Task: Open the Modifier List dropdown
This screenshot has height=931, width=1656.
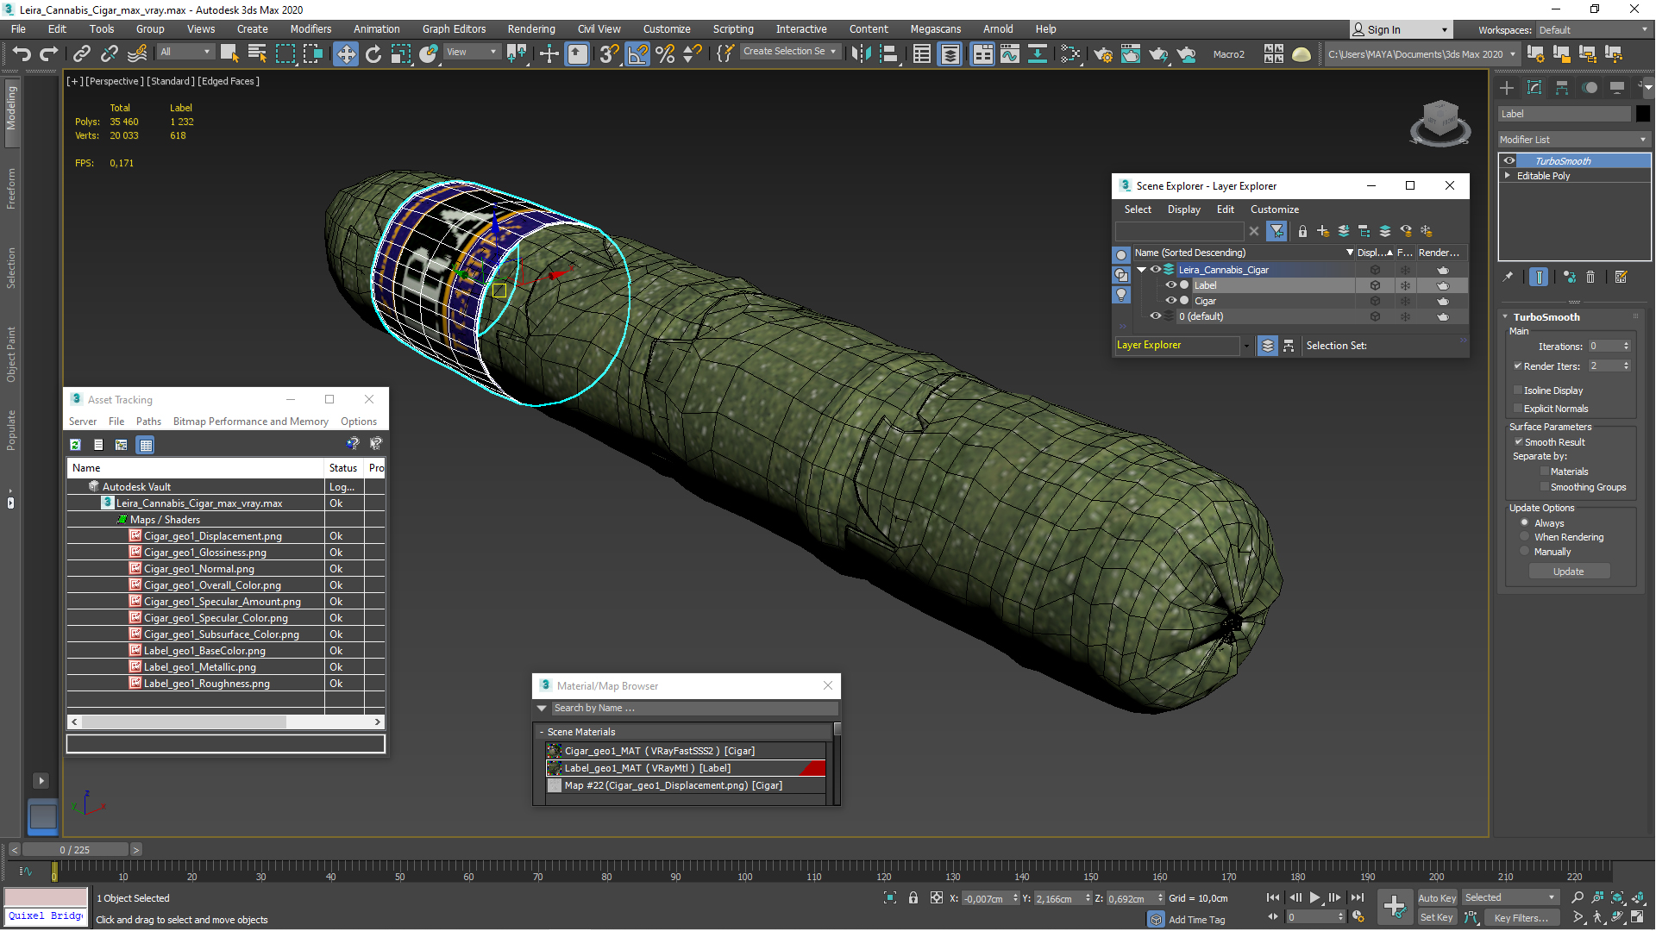Action: tap(1574, 140)
